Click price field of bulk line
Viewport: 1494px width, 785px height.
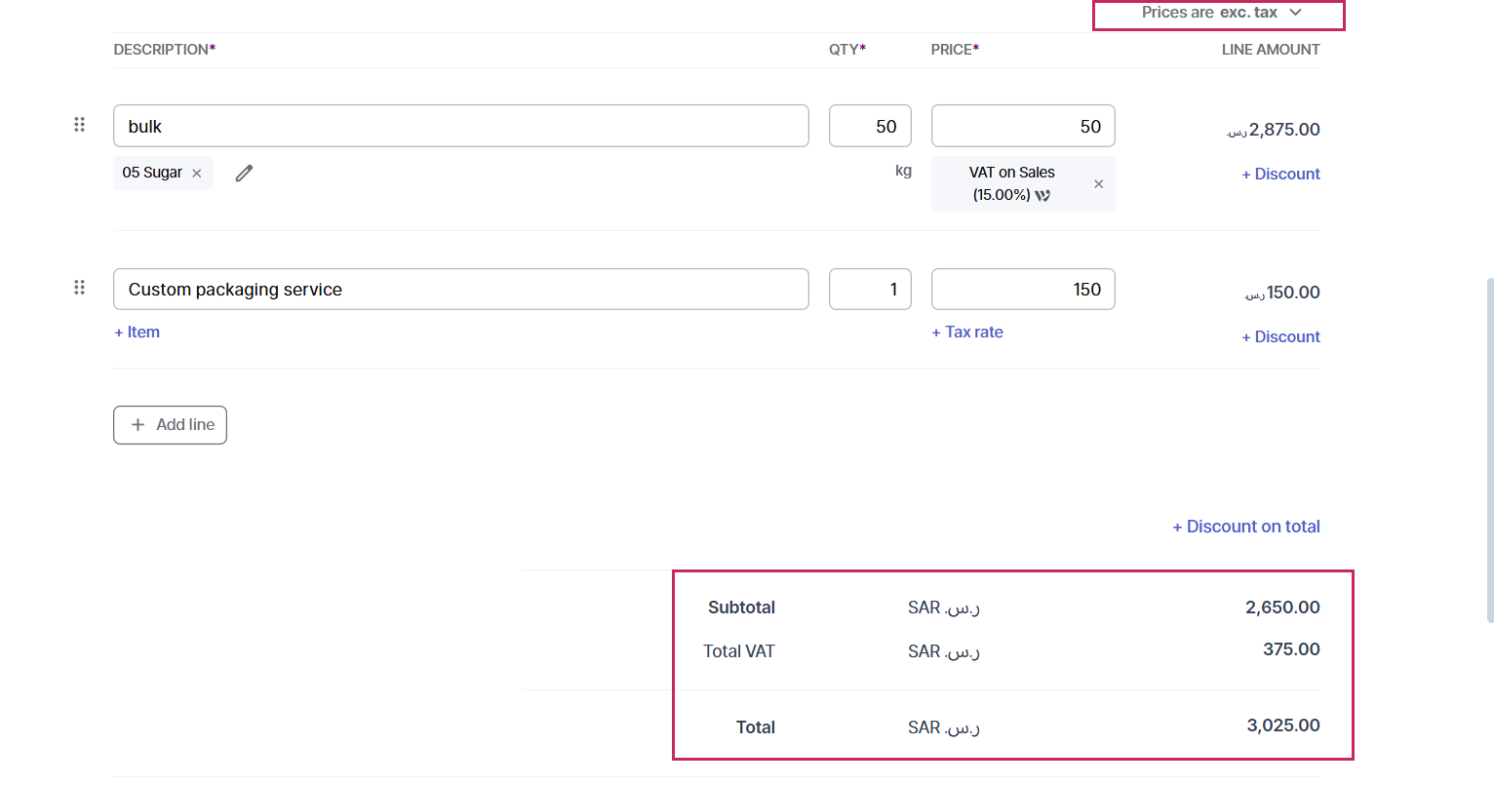click(x=1022, y=127)
